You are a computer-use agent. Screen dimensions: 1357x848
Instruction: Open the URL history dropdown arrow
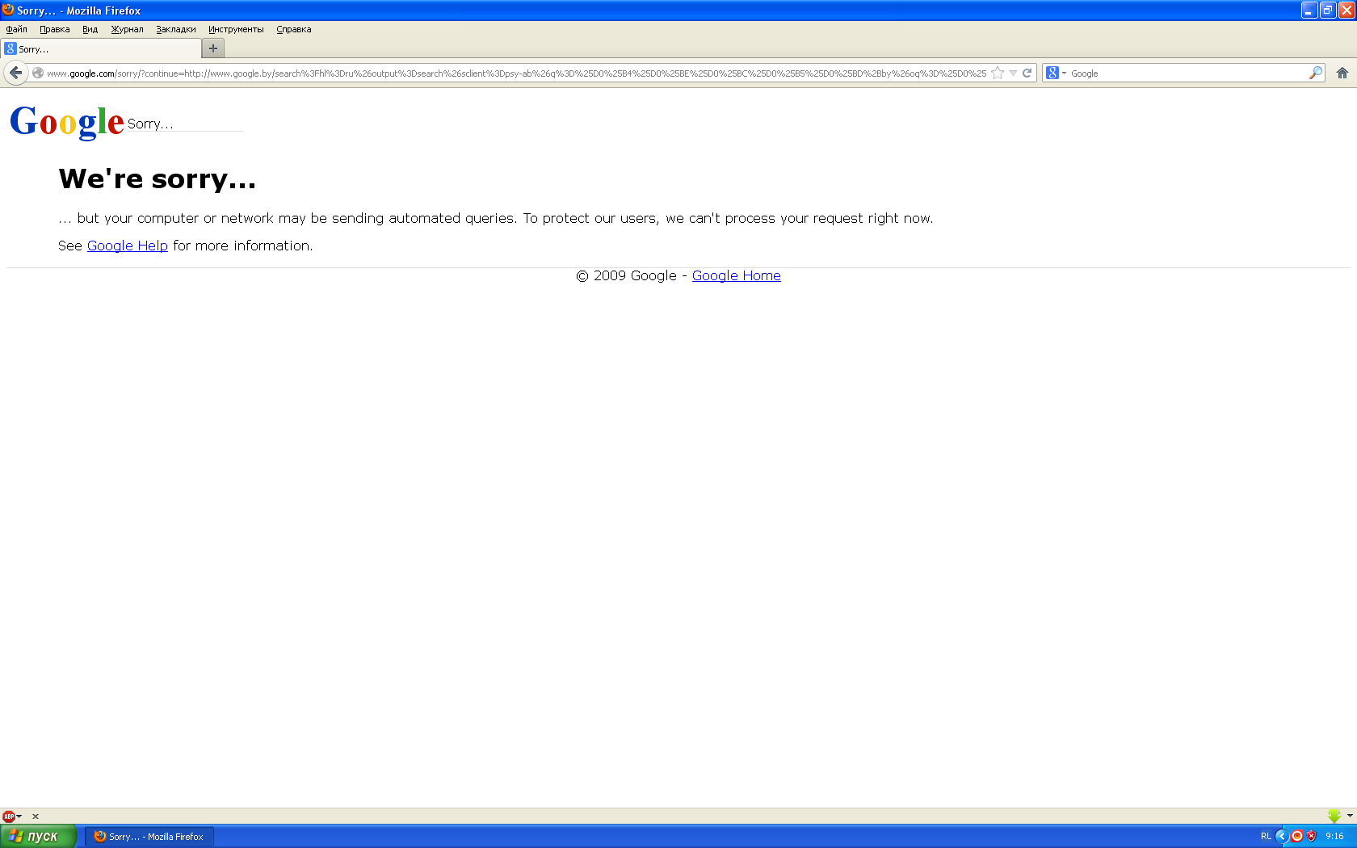pyautogui.click(x=1013, y=73)
